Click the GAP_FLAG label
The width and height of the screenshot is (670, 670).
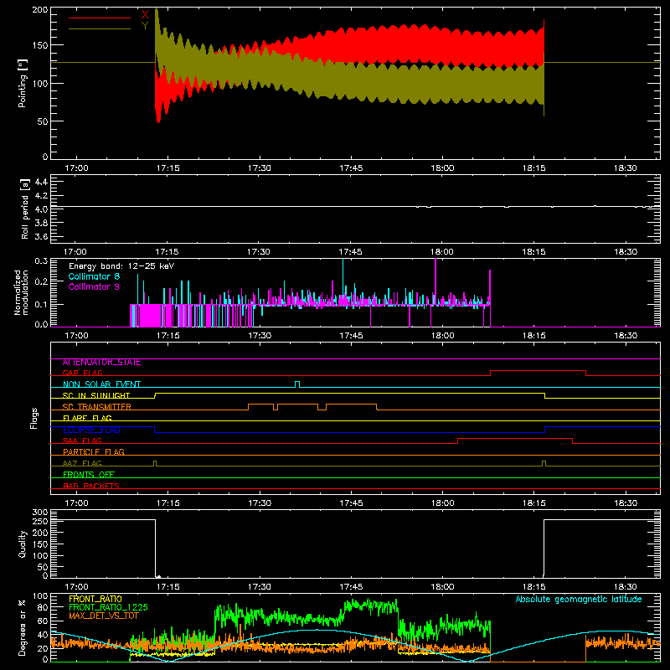[82, 373]
